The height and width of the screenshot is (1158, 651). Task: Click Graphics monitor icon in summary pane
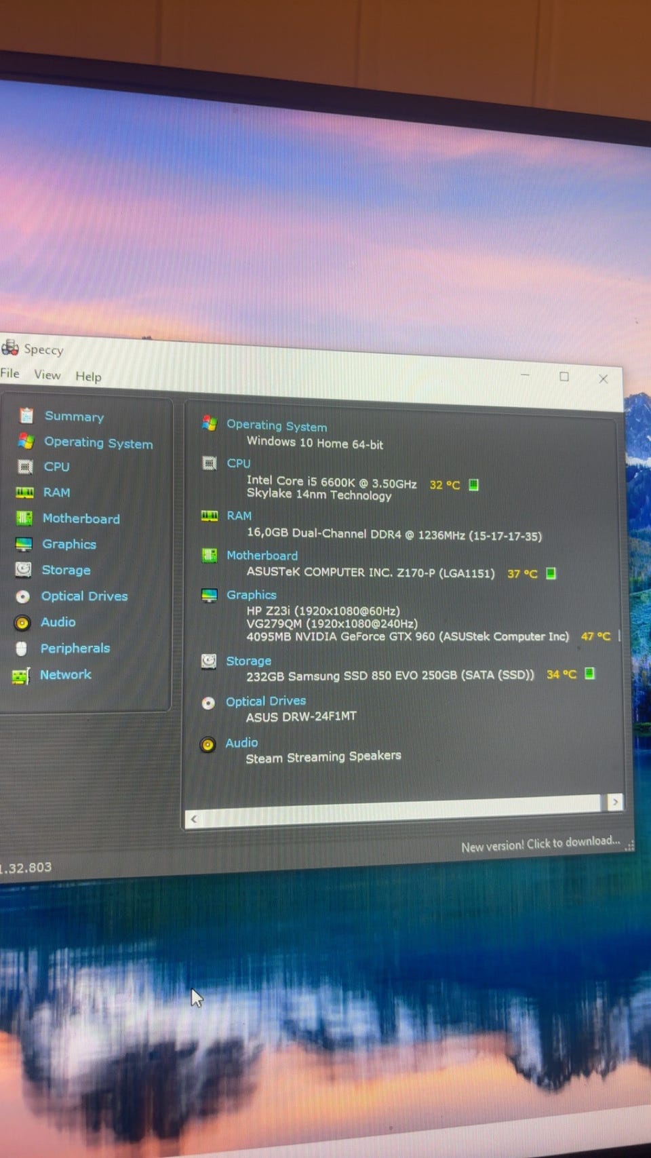pos(209,595)
